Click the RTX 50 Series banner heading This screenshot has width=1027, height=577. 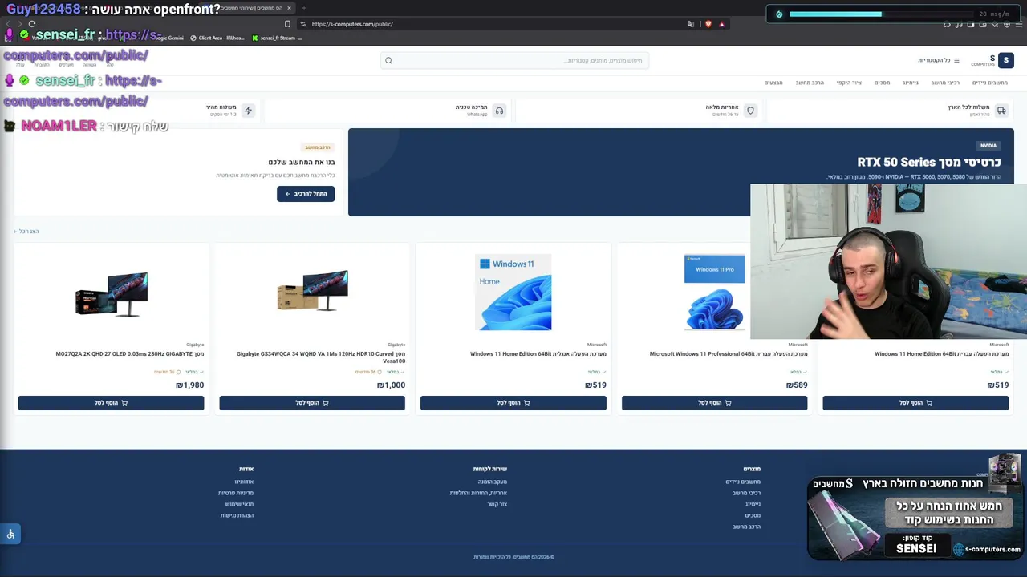(x=929, y=163)
